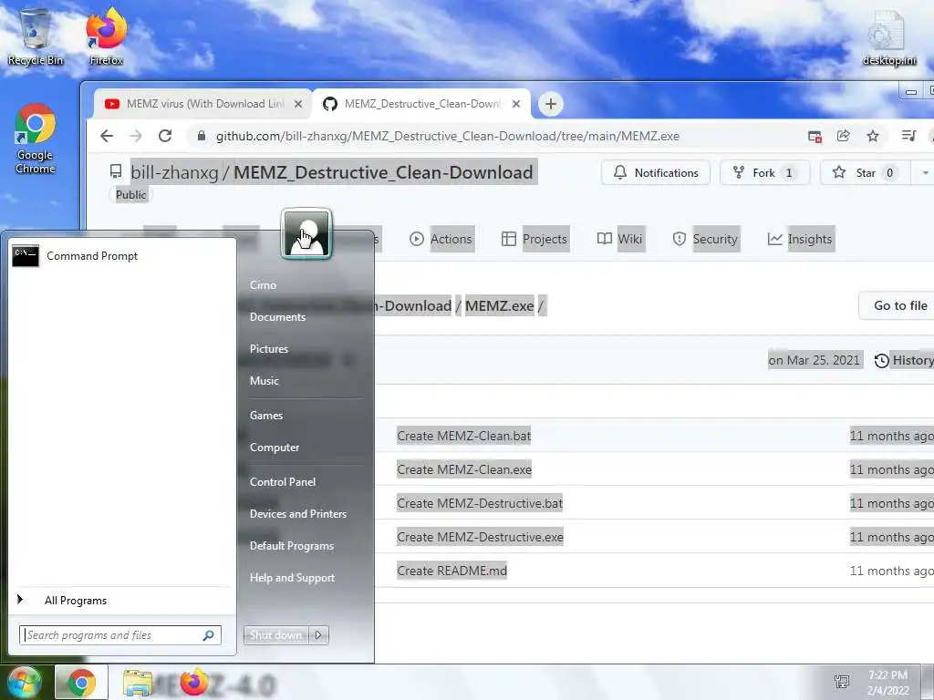Expand the shut down options arrow

318,635
